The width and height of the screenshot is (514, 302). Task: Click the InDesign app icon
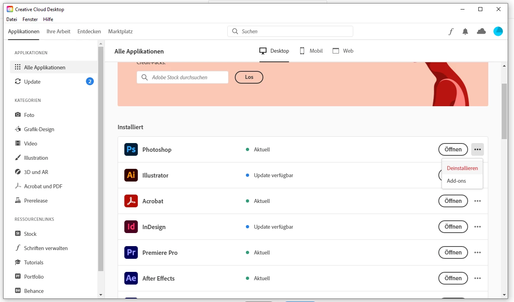click(x=131, y=227)
